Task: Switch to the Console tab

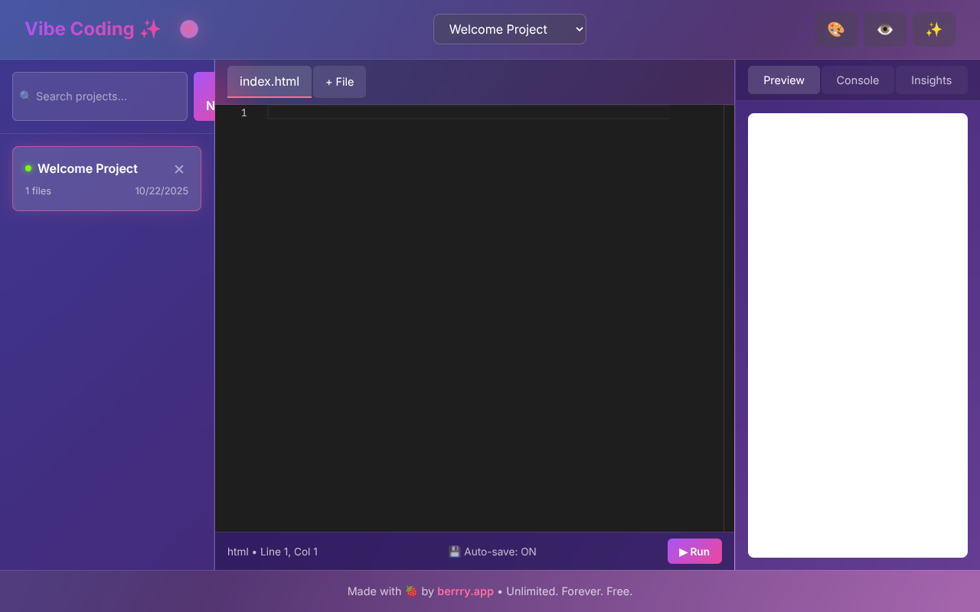Action: (x=857, y=80)
